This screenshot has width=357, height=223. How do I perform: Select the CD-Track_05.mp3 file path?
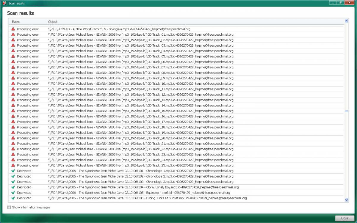pos(141,56)
